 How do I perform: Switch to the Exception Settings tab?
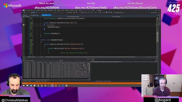pos(99,81)
